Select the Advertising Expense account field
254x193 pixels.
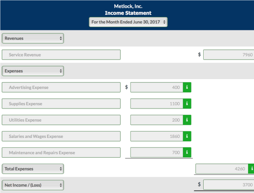click(61, 87)
